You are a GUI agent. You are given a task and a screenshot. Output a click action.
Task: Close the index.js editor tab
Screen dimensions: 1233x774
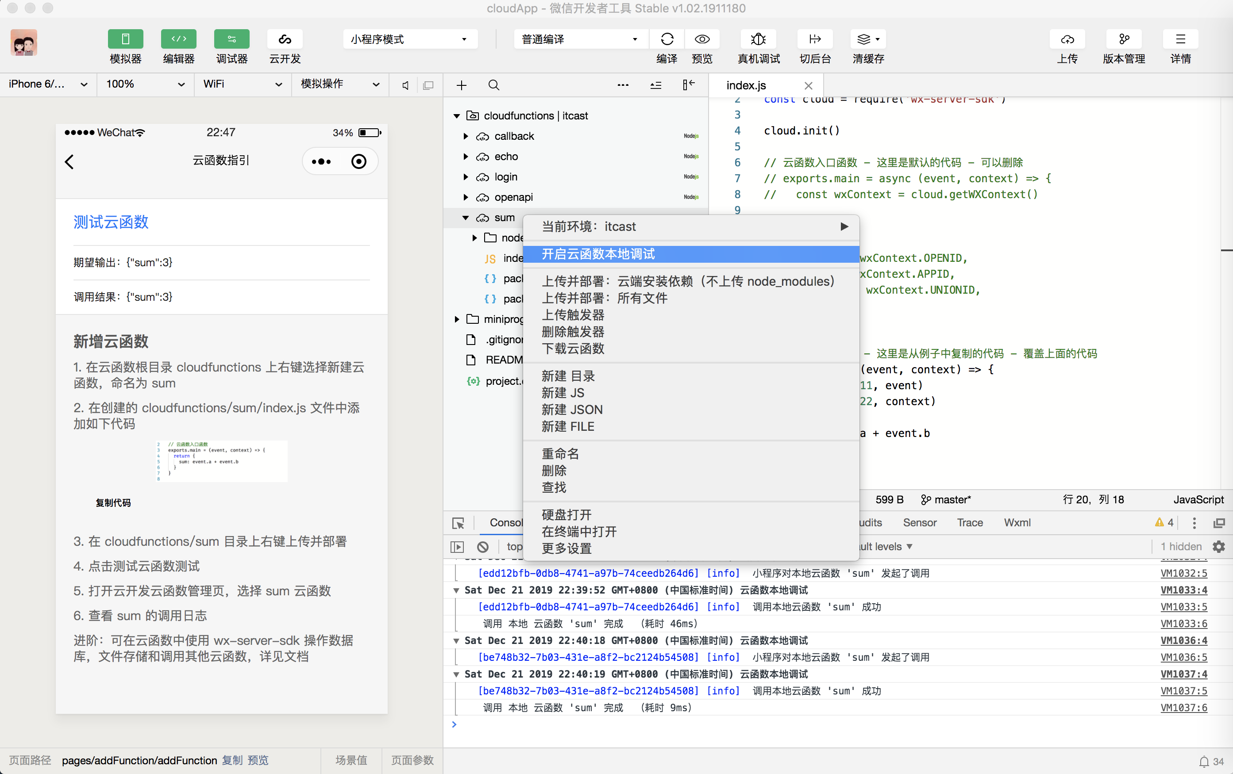(x=809, y=86)
